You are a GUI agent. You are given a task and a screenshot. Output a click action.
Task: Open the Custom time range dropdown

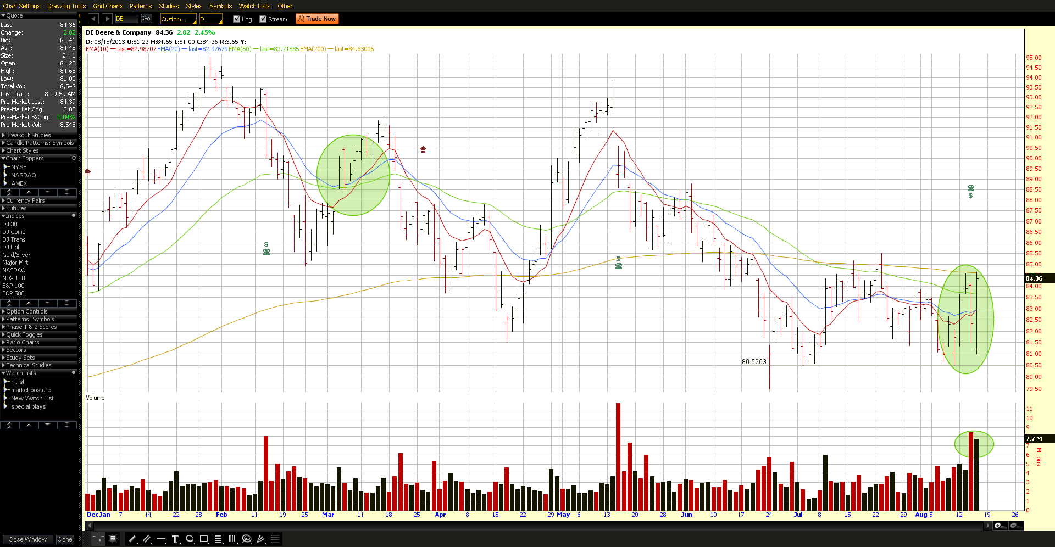click(x=178, y=19)
